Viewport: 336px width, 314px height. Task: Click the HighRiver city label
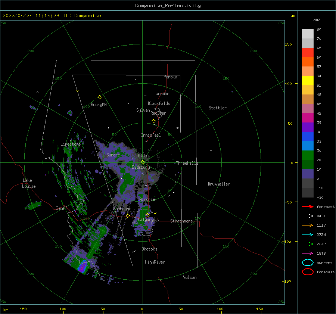(x=155, y=262)
